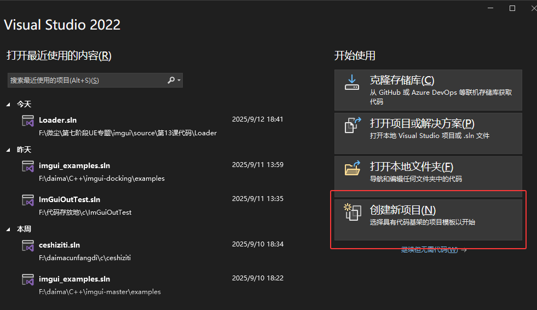Image resolution: width=537 pixels, height=310 pixels.
Task: Click the solution icon beside ceshiziti.sln
Action: (28, 245)
